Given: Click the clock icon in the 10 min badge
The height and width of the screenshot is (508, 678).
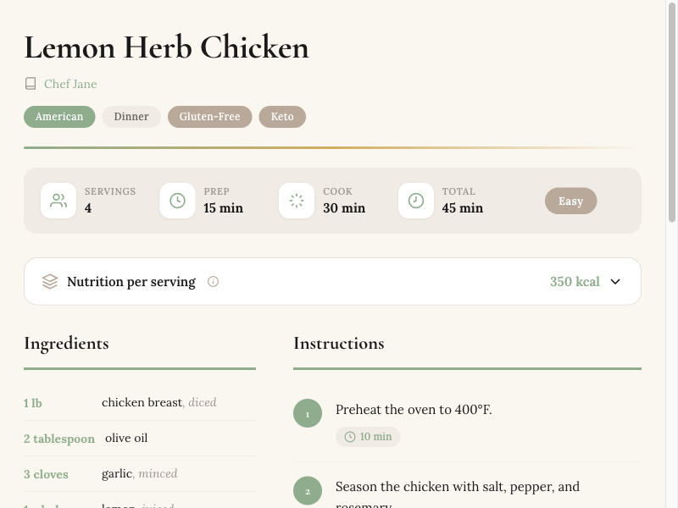Looking at the screenshot, I should coord(350,436).
